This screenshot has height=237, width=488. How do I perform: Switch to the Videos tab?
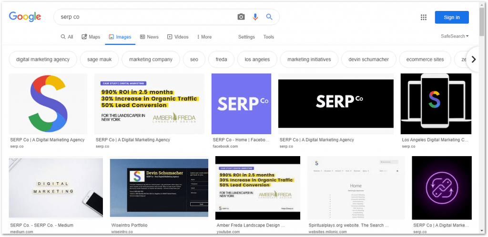pyautogui.click(x=178, y=37)
